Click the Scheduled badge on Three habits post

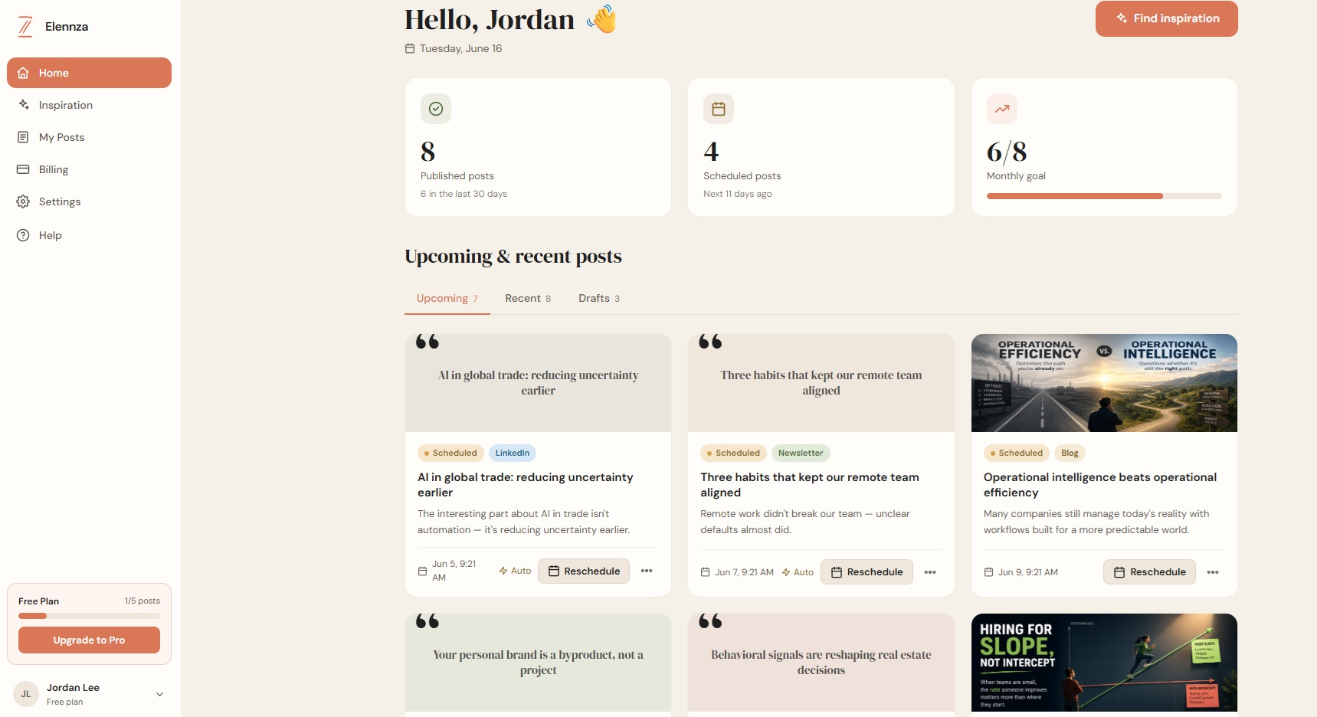(x=734, y=453)
